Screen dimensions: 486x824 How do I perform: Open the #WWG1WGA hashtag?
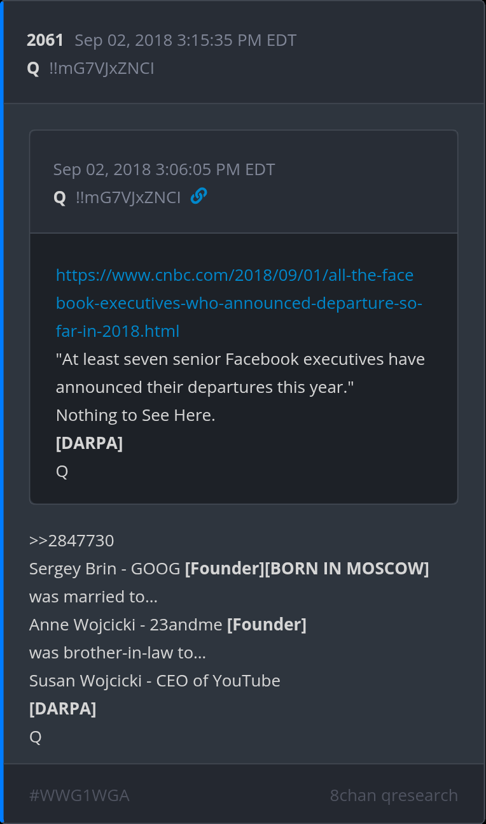(80, 795)
